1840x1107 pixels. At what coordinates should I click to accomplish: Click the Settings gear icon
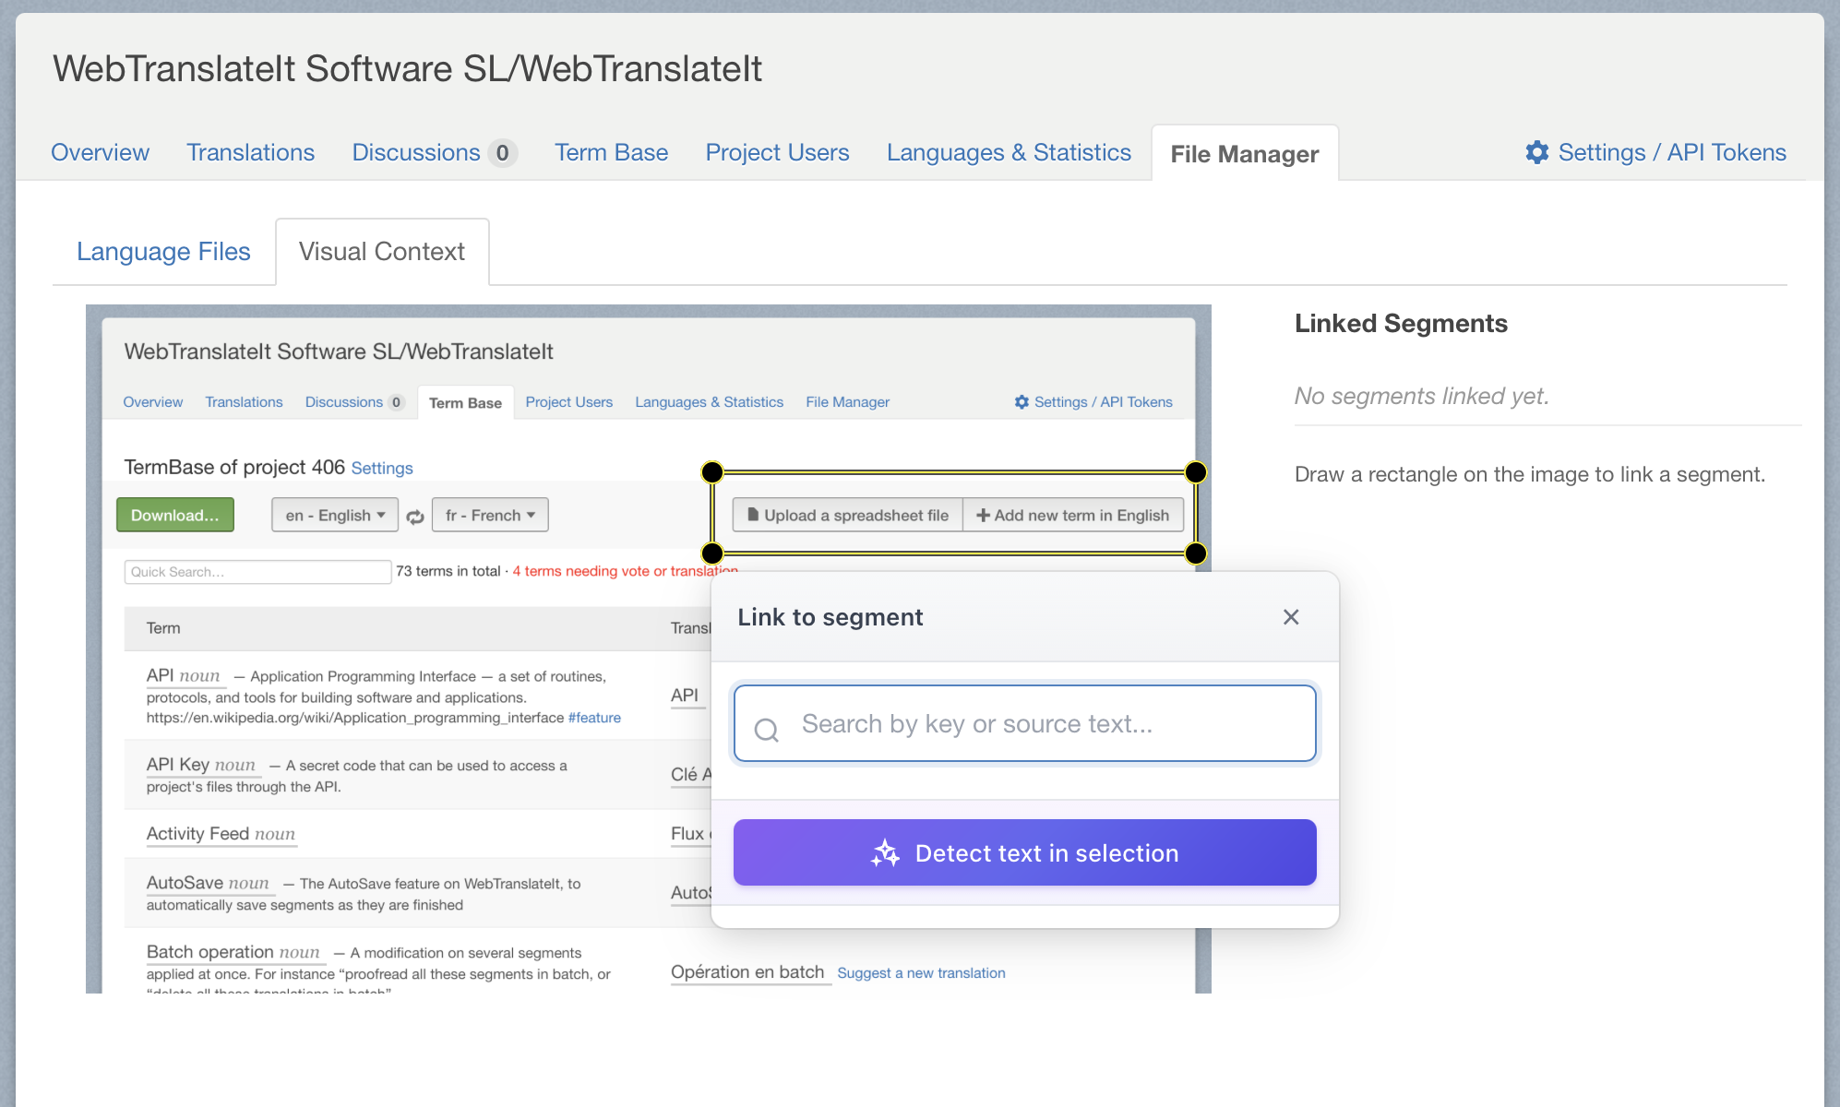[x=1536, y=152]
